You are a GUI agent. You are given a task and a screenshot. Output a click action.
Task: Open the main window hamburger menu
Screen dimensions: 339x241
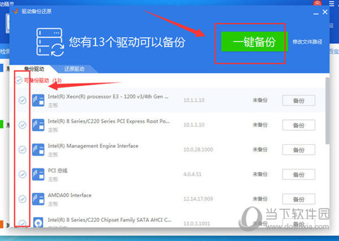[332, 4]
